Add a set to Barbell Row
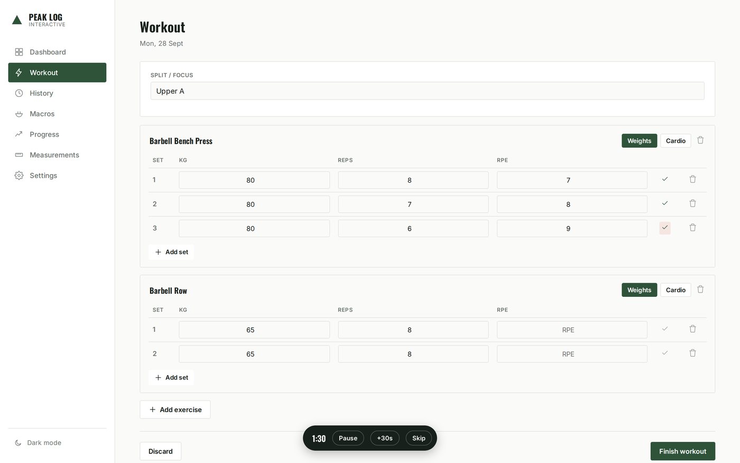 (171, 377)
